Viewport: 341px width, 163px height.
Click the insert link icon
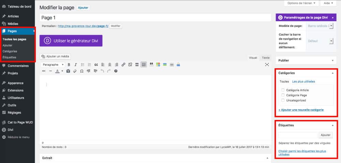pyautogui.click(x=123, y=64)
